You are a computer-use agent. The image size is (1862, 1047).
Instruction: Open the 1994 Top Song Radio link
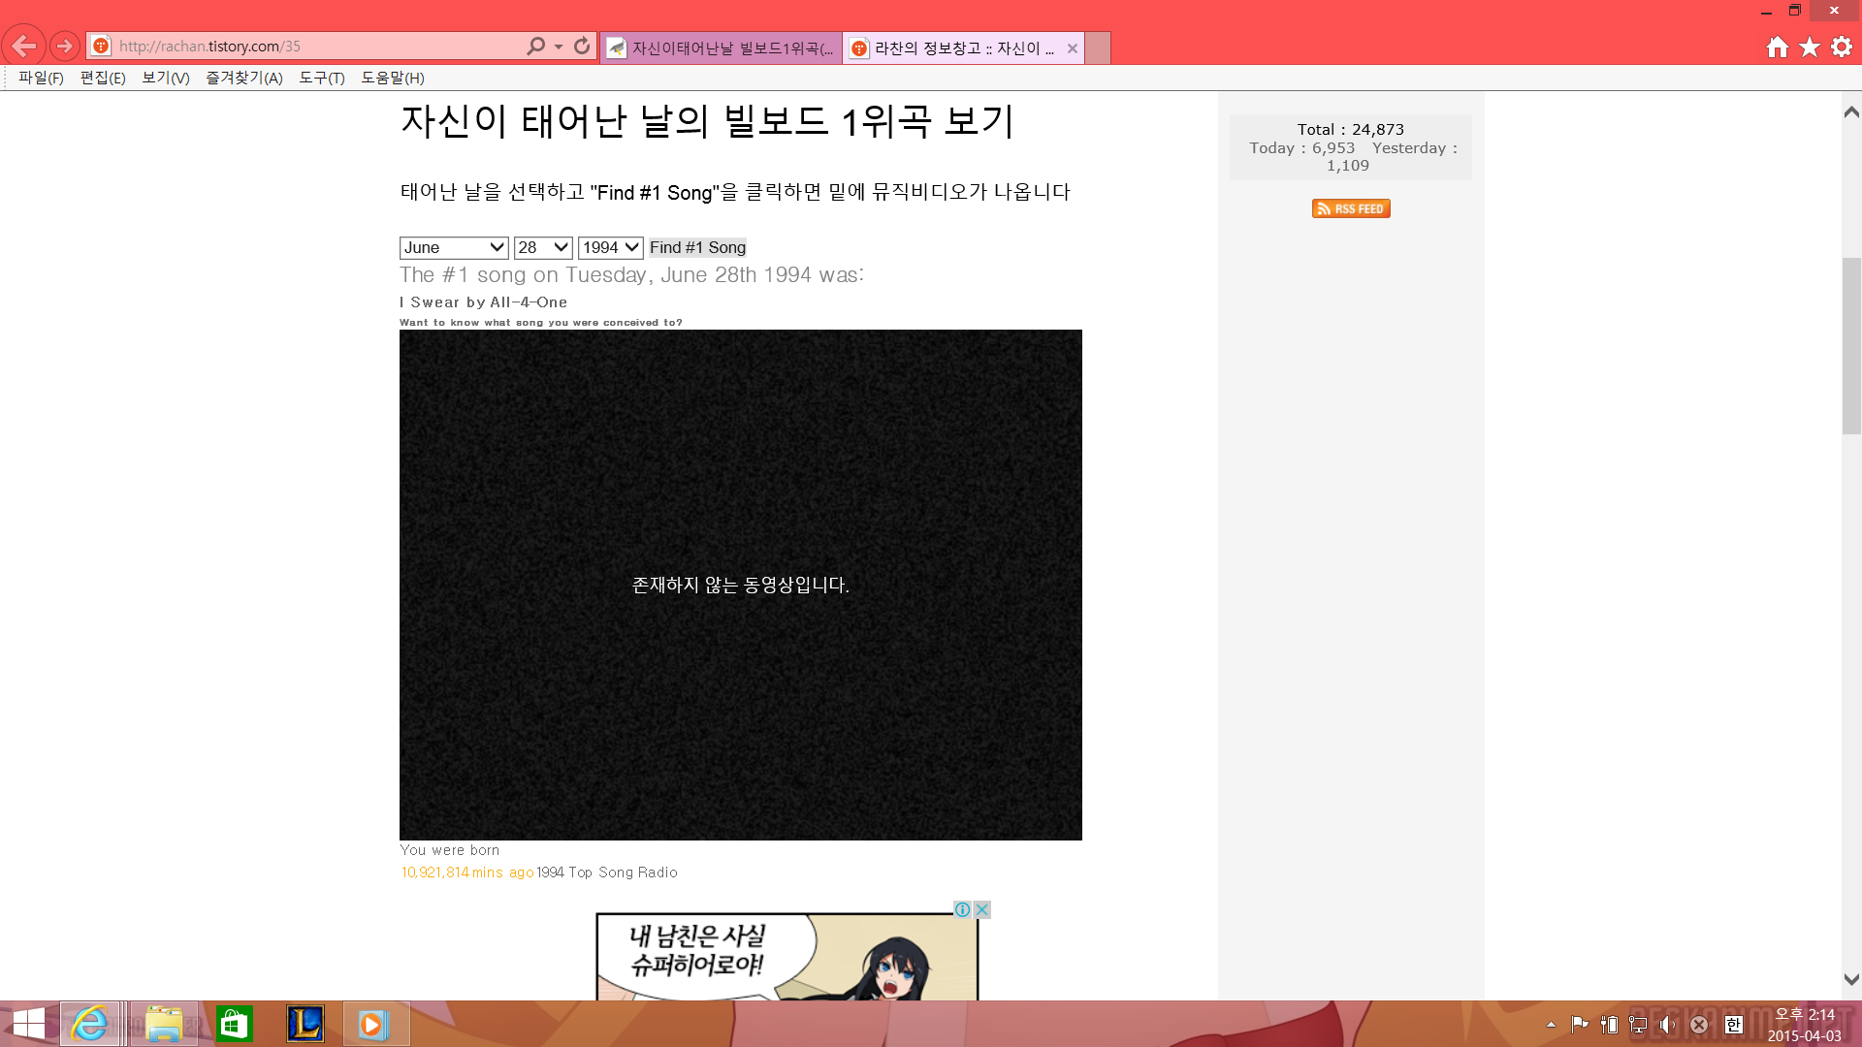(x=607, y=872)
